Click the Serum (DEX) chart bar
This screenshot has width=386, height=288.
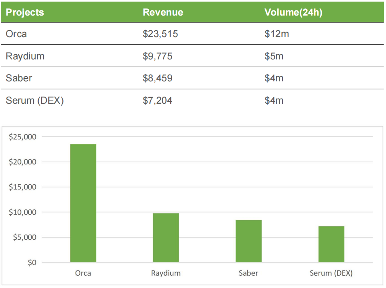(331, 244)
